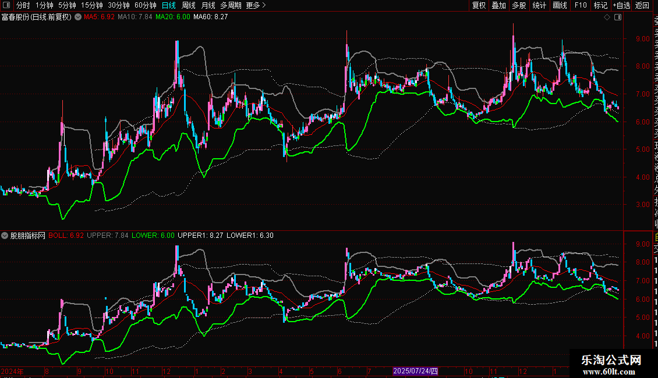Click the LOWER: 6.00 value
This screenshot has width=658, height=378.
point(153,236)
